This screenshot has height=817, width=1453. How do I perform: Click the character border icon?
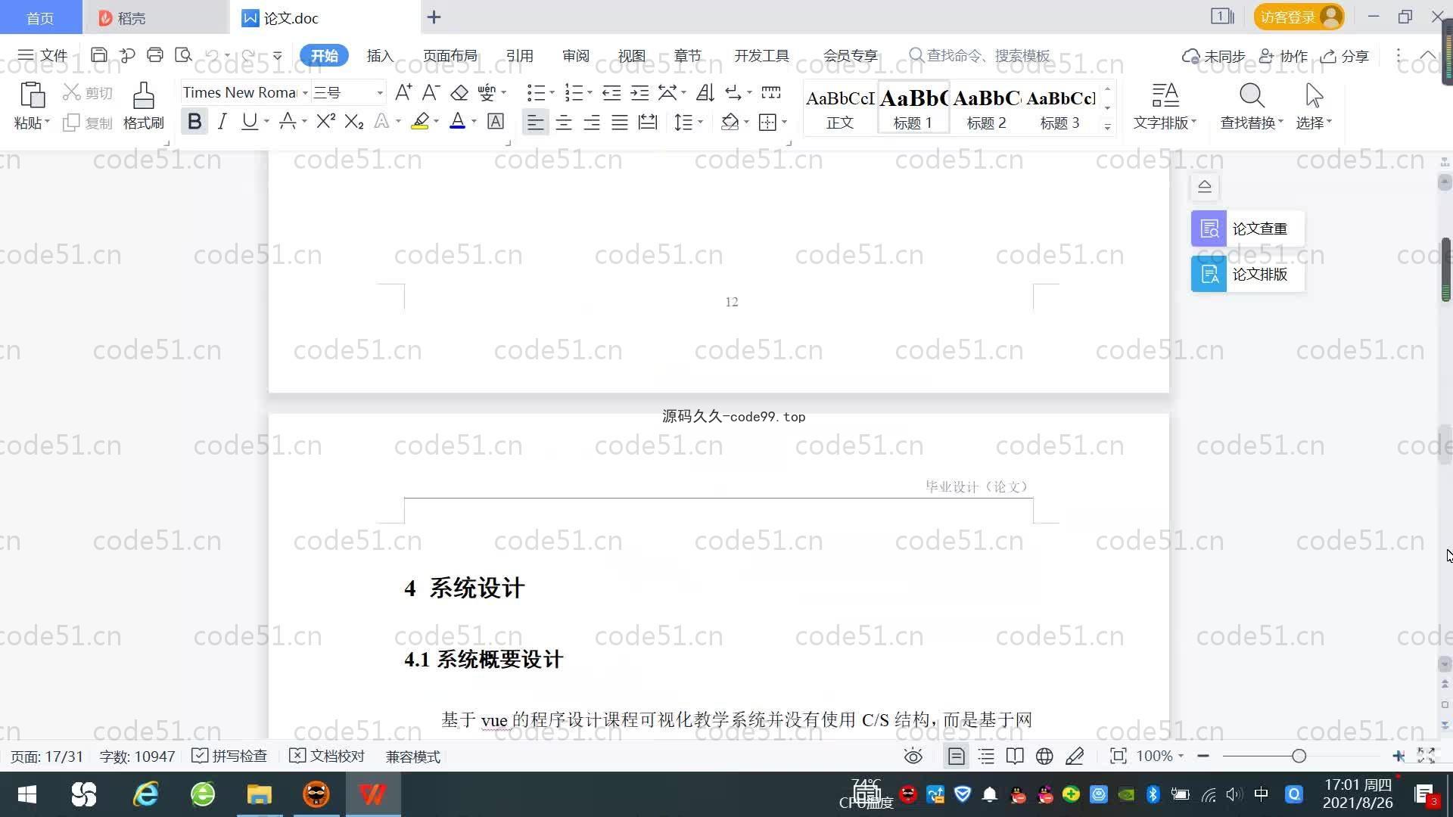(496, 121)
